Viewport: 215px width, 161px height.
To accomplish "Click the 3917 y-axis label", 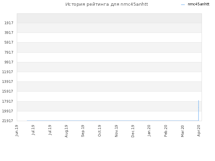I will pyautogui.click(x=9, y=33).
